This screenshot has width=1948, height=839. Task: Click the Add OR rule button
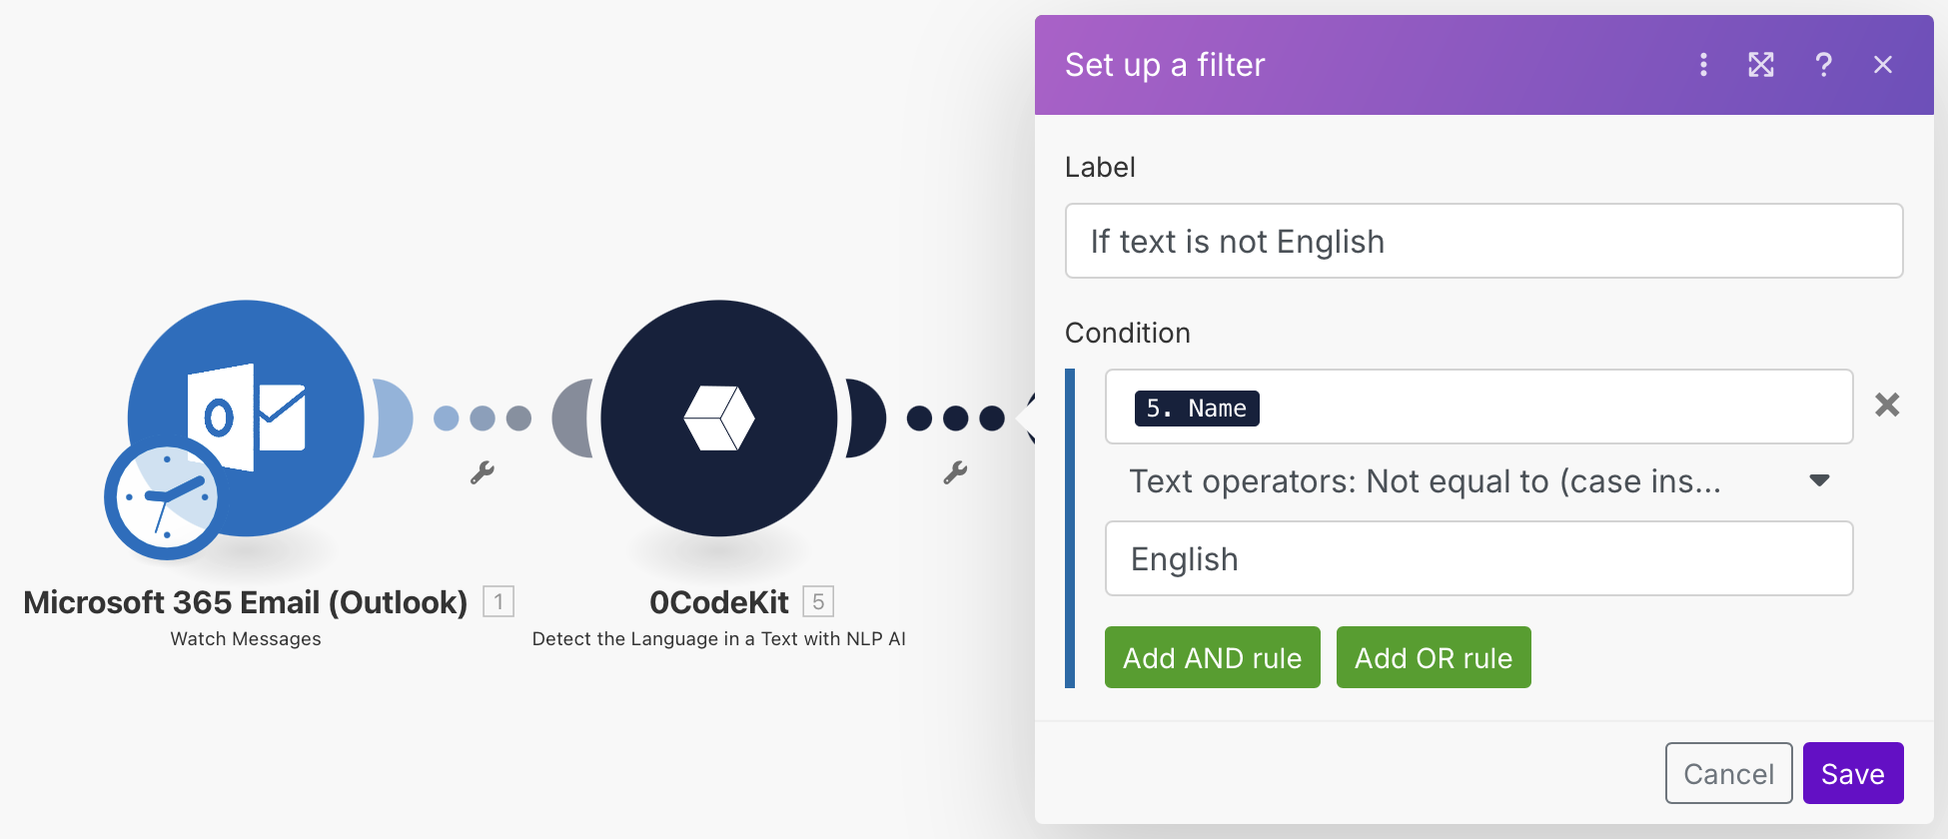pos(1434,657)
